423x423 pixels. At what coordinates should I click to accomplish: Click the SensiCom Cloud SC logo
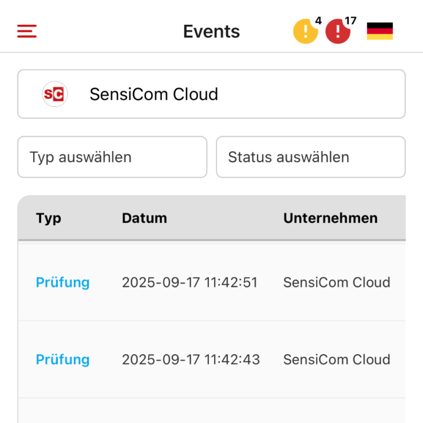(55, 94)
